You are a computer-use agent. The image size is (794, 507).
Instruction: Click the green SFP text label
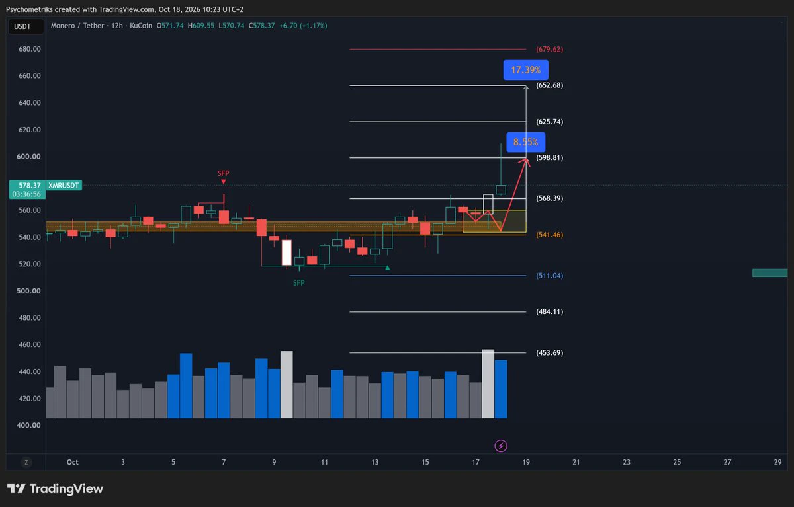(x=299, y=282)
